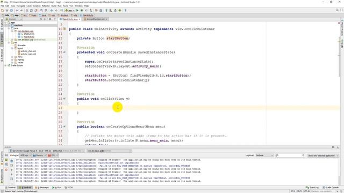This screenshot has width=344, height=193.
Task: Open the Gradle Console
Action: click(331, 188)
